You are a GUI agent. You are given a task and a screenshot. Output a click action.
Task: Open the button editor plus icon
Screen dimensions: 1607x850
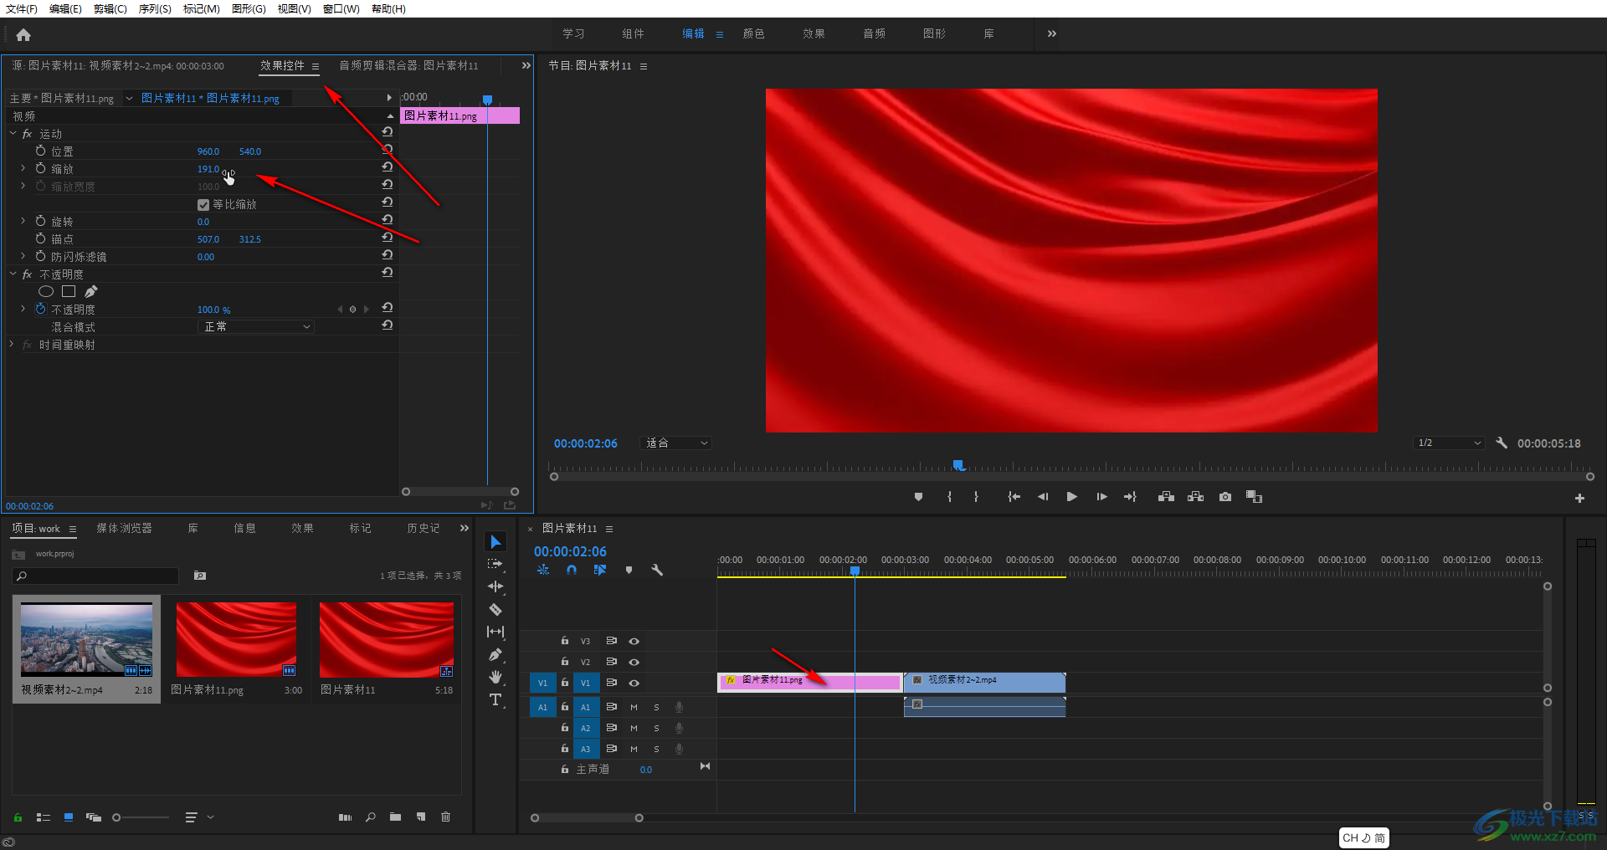click(1579, 498)
